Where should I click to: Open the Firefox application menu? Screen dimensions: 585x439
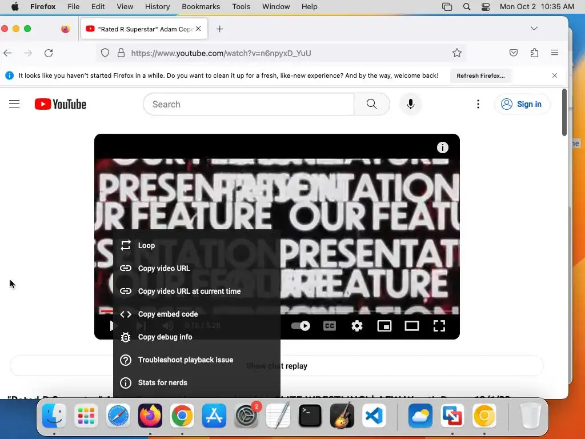point(555,53)
